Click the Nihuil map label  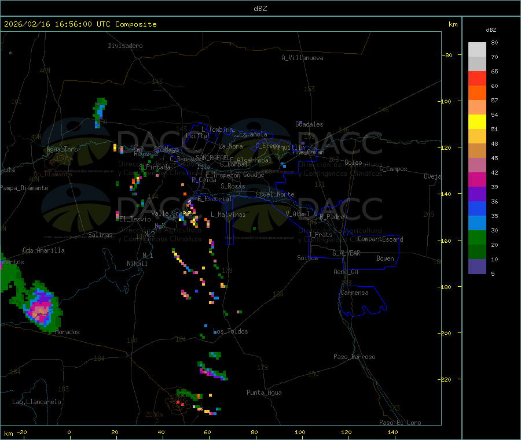137,264
